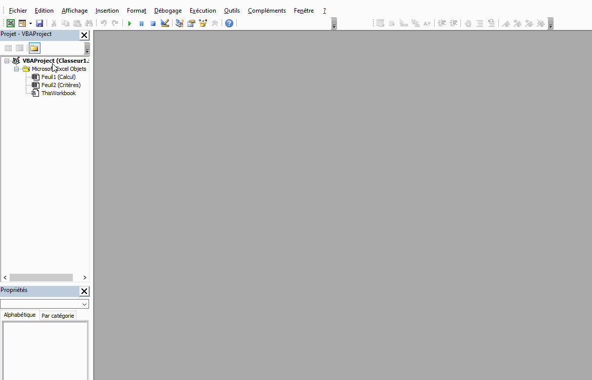
Task: Click the View Microsoft Excel icon
Action: coord(10,23)
